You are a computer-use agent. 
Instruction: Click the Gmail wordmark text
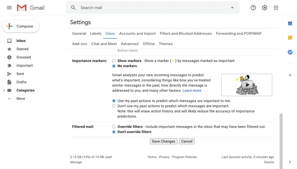click(x=37, y=8)
